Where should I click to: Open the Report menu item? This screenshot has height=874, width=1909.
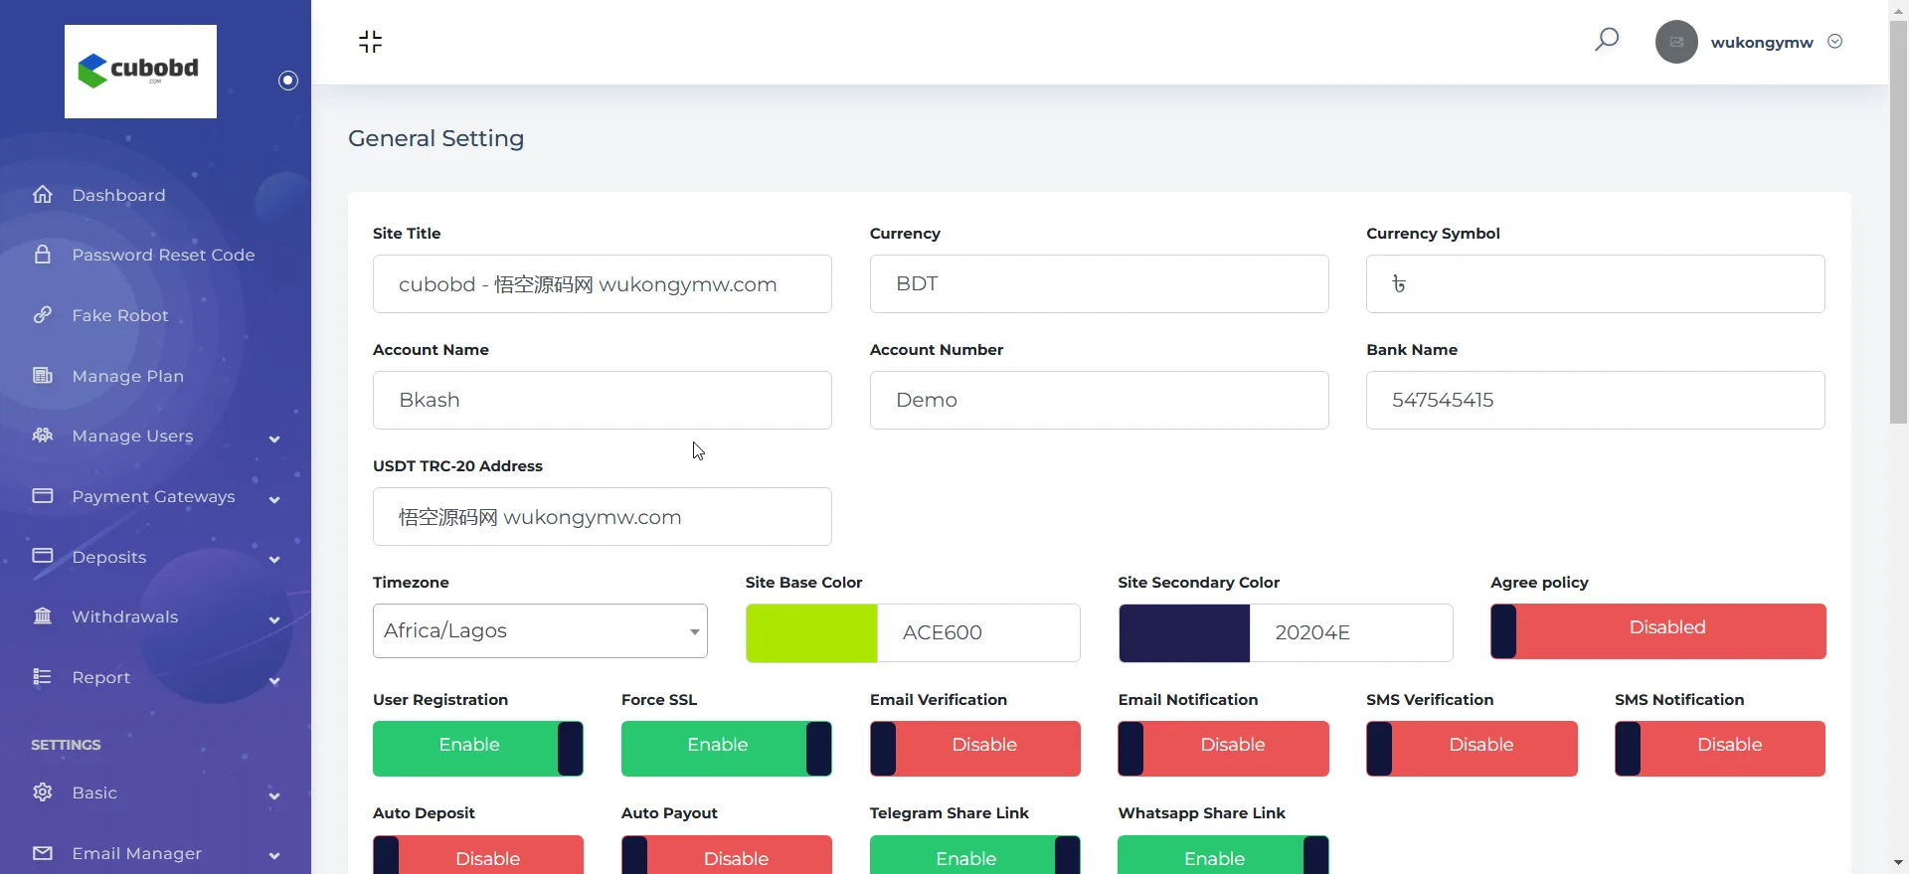click(x=101, y=677)
